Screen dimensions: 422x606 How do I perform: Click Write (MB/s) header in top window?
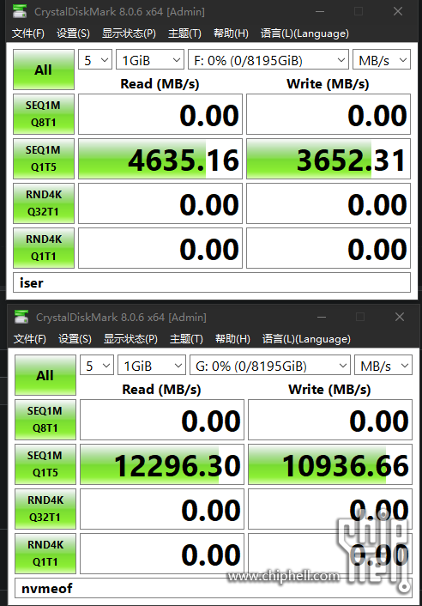(x=328, y=83)
